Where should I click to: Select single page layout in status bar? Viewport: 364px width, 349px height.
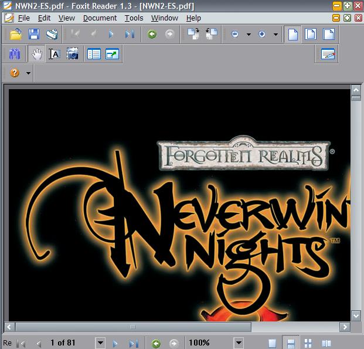(x=272, y=343)
